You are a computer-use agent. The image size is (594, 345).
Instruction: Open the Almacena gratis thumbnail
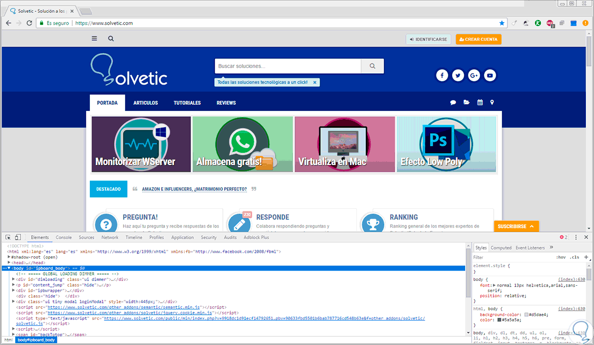point(243,144)
